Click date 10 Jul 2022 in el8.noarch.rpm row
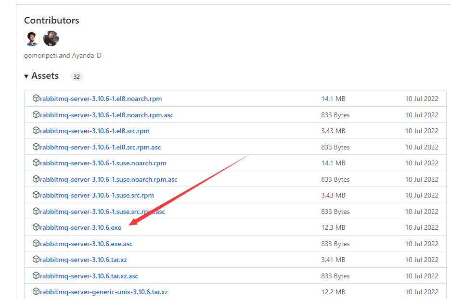 point(422,99)
